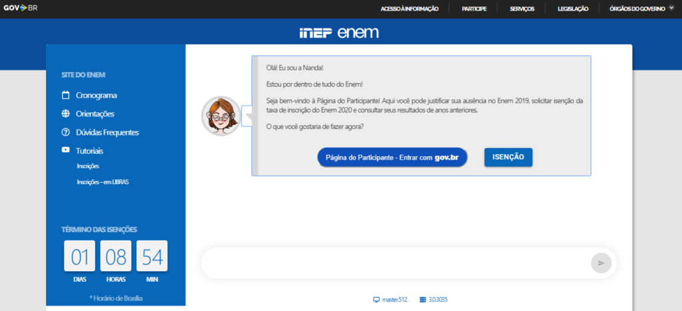Click the calendar icon beside Cronograma
This screenshot has height=311, width=682.
click(65, 95)
